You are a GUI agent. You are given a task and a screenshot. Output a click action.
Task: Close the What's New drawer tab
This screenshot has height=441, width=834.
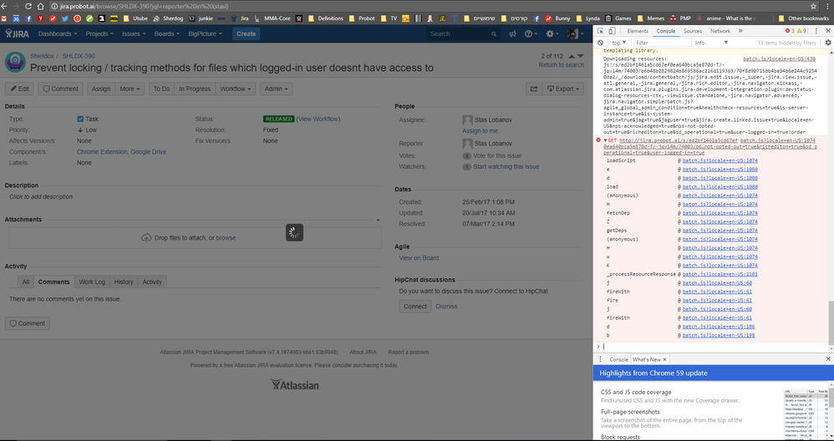(x=665, y=360)
